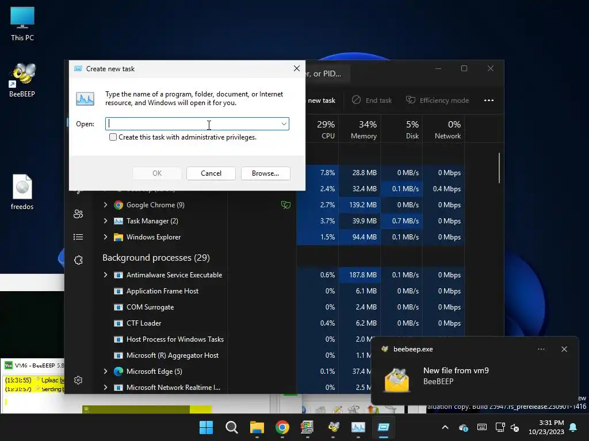The width and height of the screenshot is (589, 441).
Task: Click muted volume icon in tray
Action: tap(515, 427)
